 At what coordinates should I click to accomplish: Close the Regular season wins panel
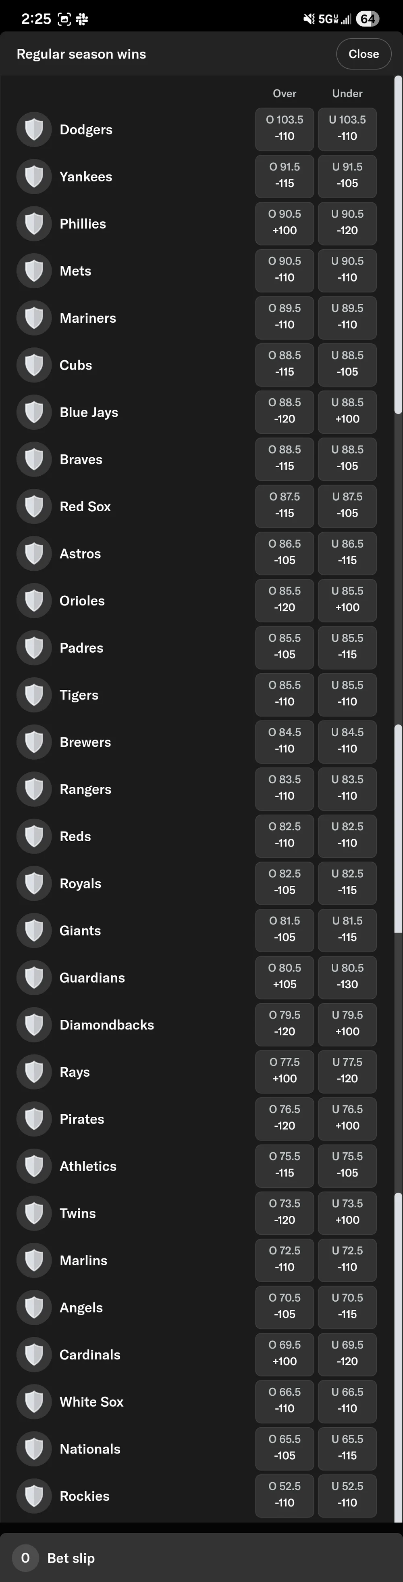pyautogui.click(x=363, y=53)
